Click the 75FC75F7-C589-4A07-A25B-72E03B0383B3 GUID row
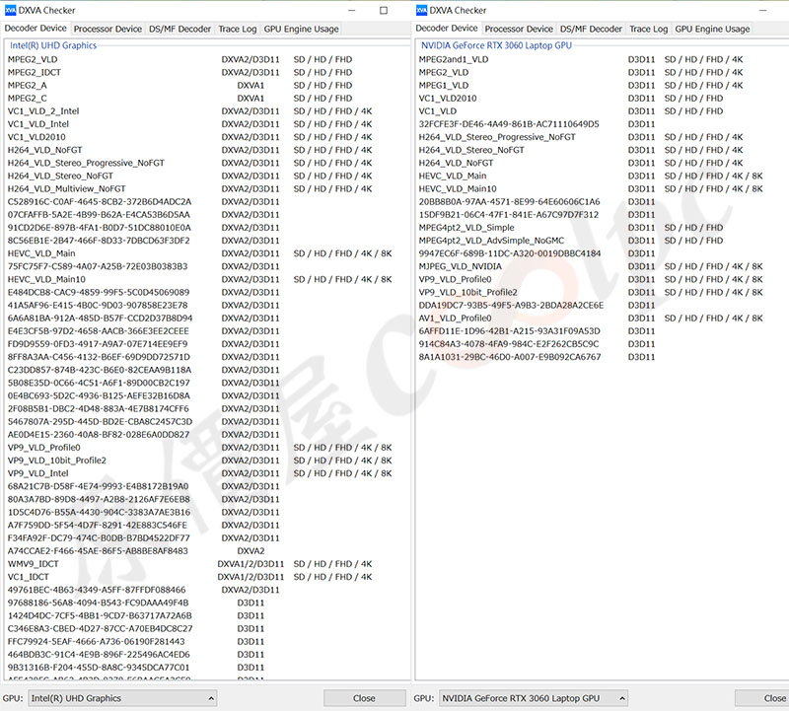This screenshot has width=789, height=711. click(143, 266)
